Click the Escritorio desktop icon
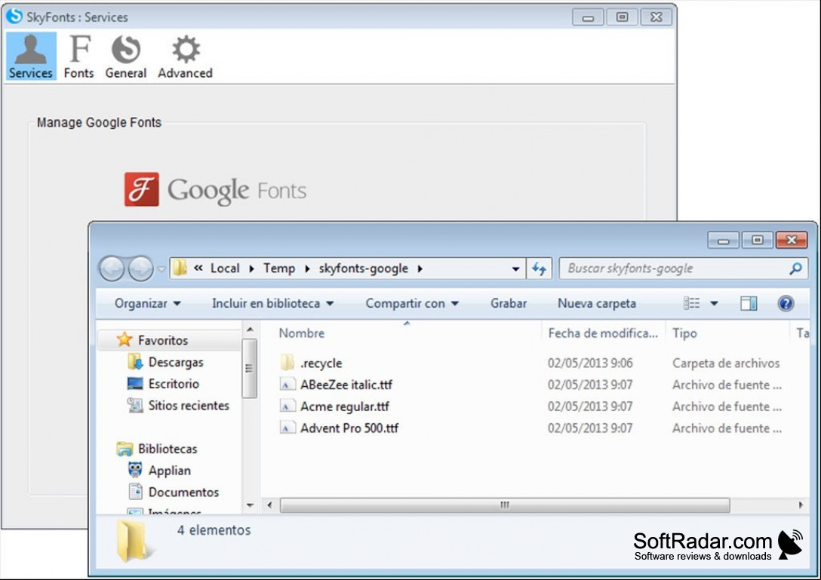 pos(135,383)
